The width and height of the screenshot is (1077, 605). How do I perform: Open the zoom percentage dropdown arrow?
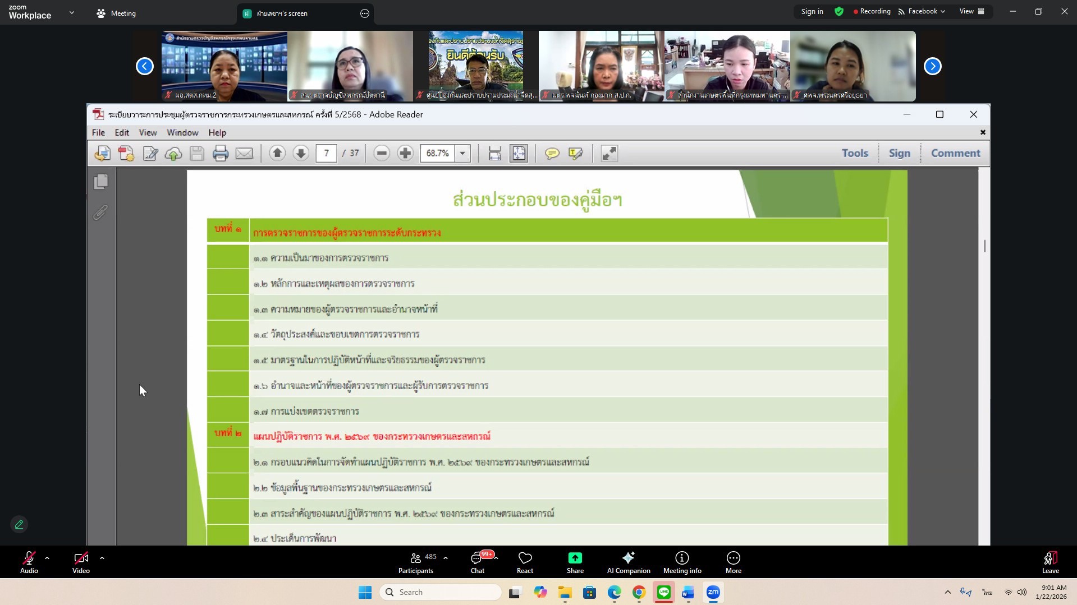(x=462, y=153)
